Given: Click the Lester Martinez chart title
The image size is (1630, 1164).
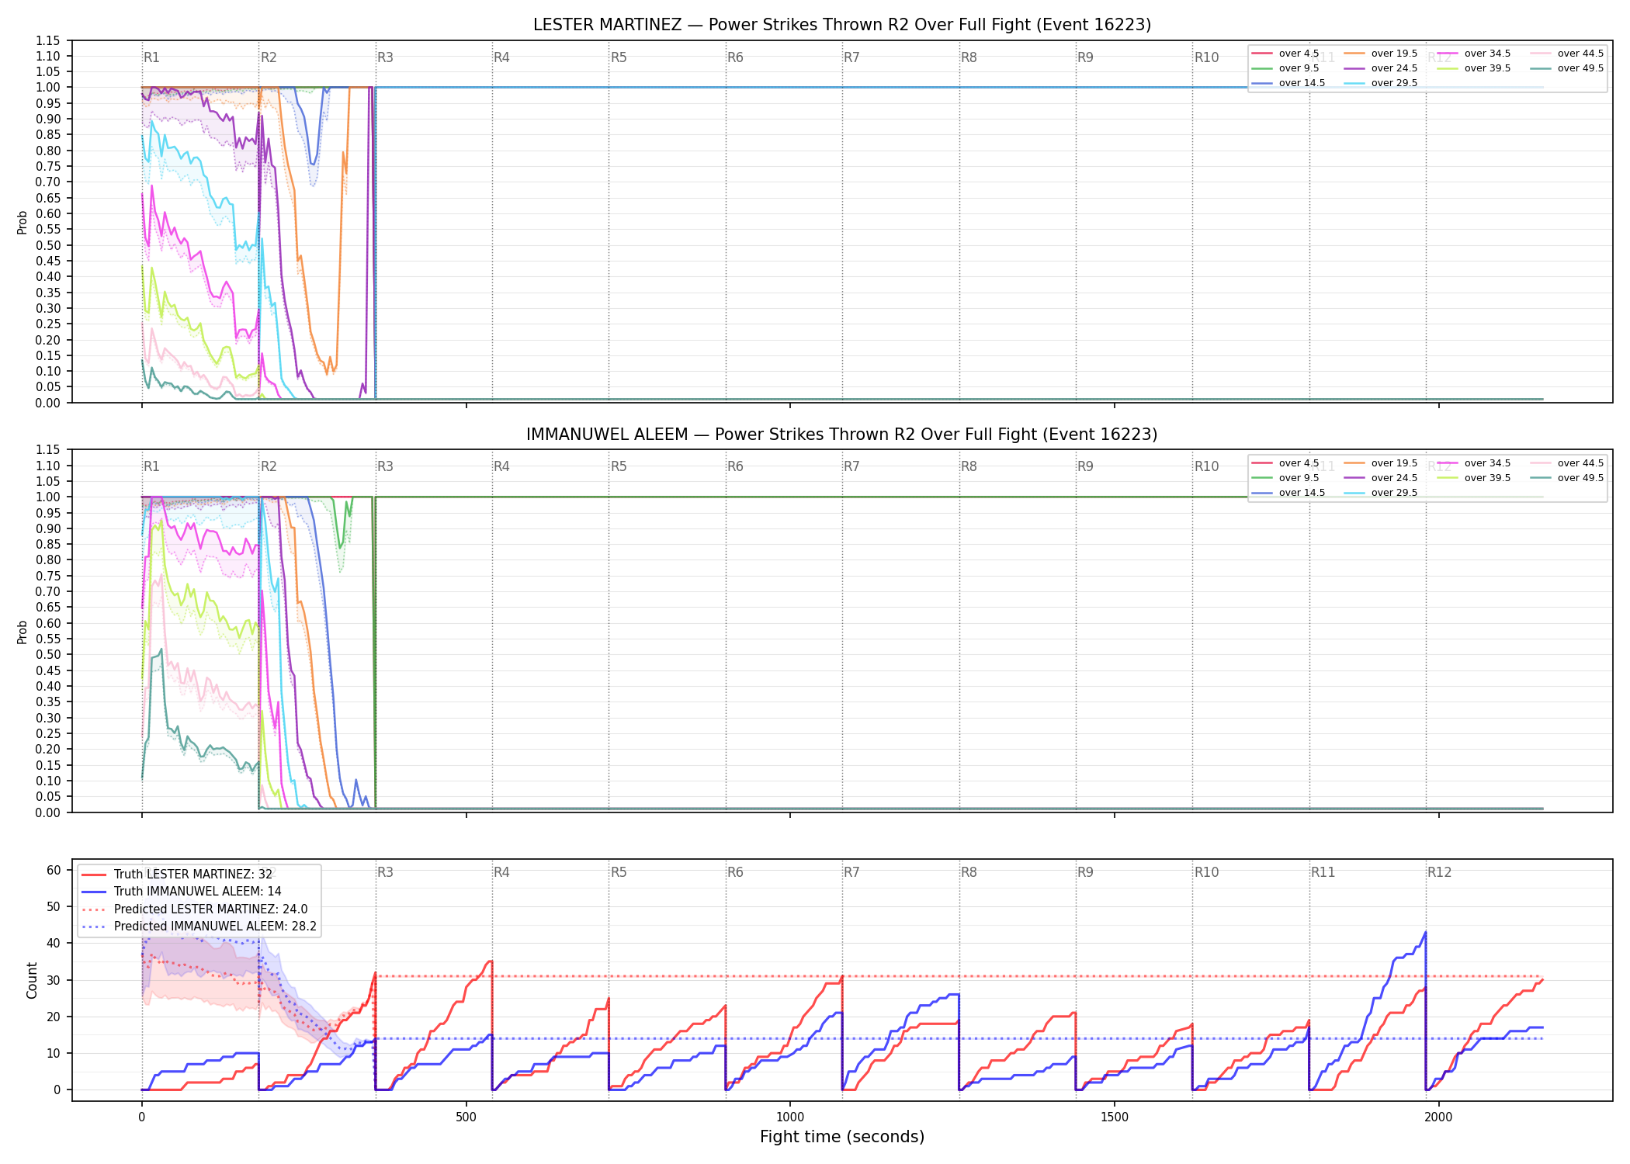Looking at the screenshot, I should click(x=841, y=25).
